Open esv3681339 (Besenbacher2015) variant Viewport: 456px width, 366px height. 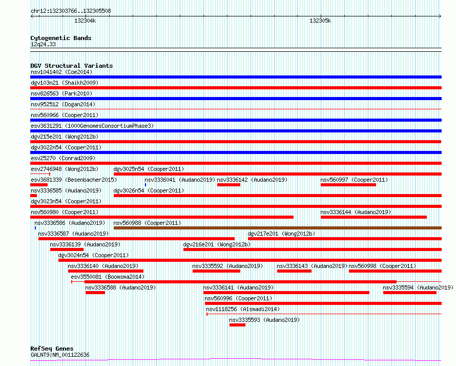[x=74, y=180]
